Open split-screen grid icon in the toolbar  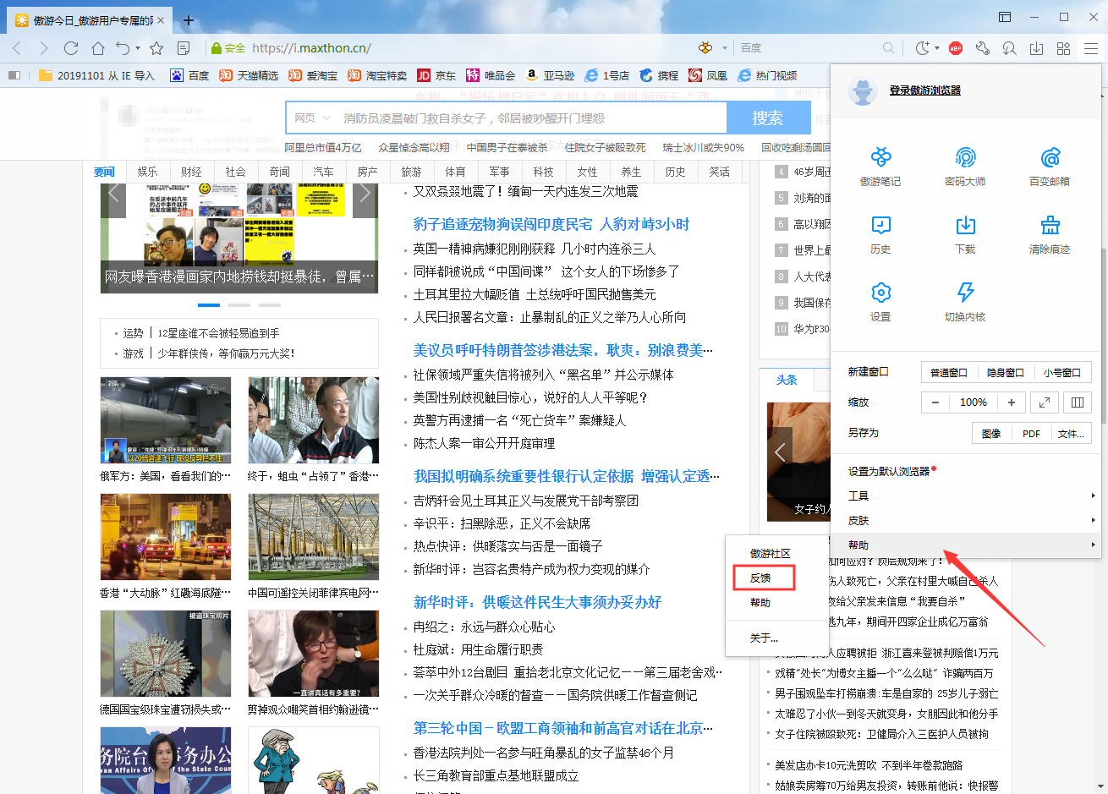1063,49
